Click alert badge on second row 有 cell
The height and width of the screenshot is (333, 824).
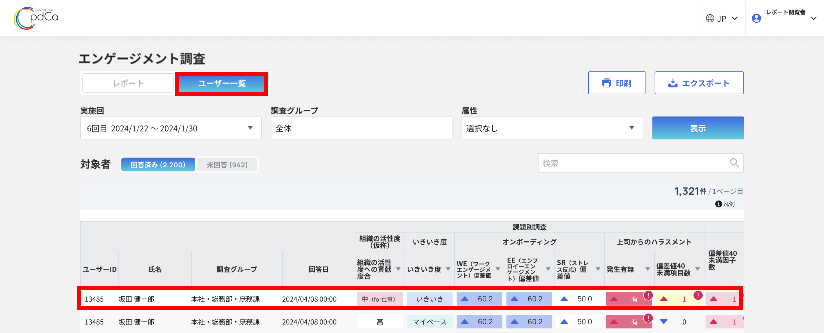point(648,318)
